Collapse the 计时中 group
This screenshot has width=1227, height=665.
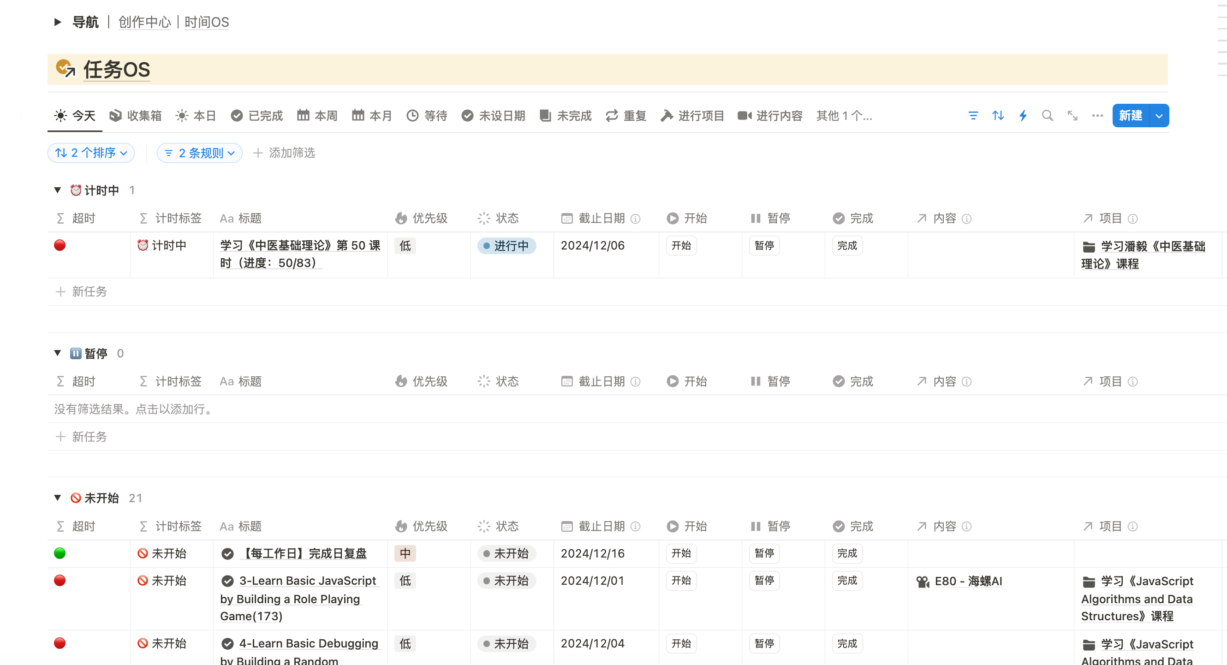[58, 190]
